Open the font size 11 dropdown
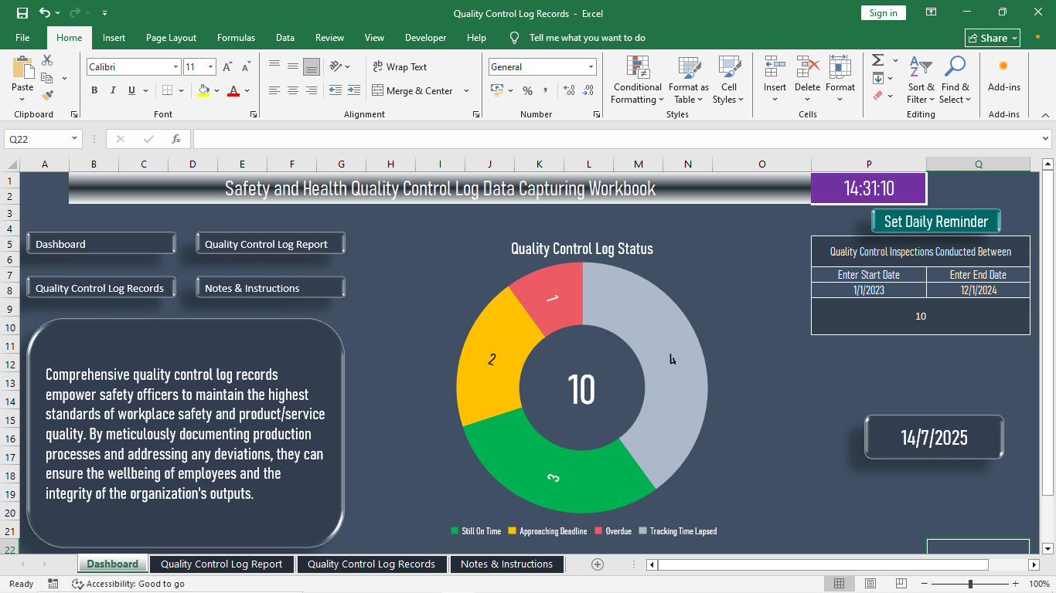1056x593 pixels. (212, 67)
